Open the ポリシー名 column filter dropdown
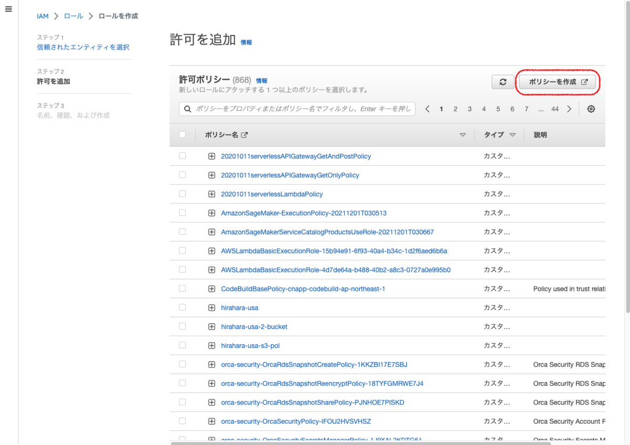This screenshot has width=630, height=445. 463,134
